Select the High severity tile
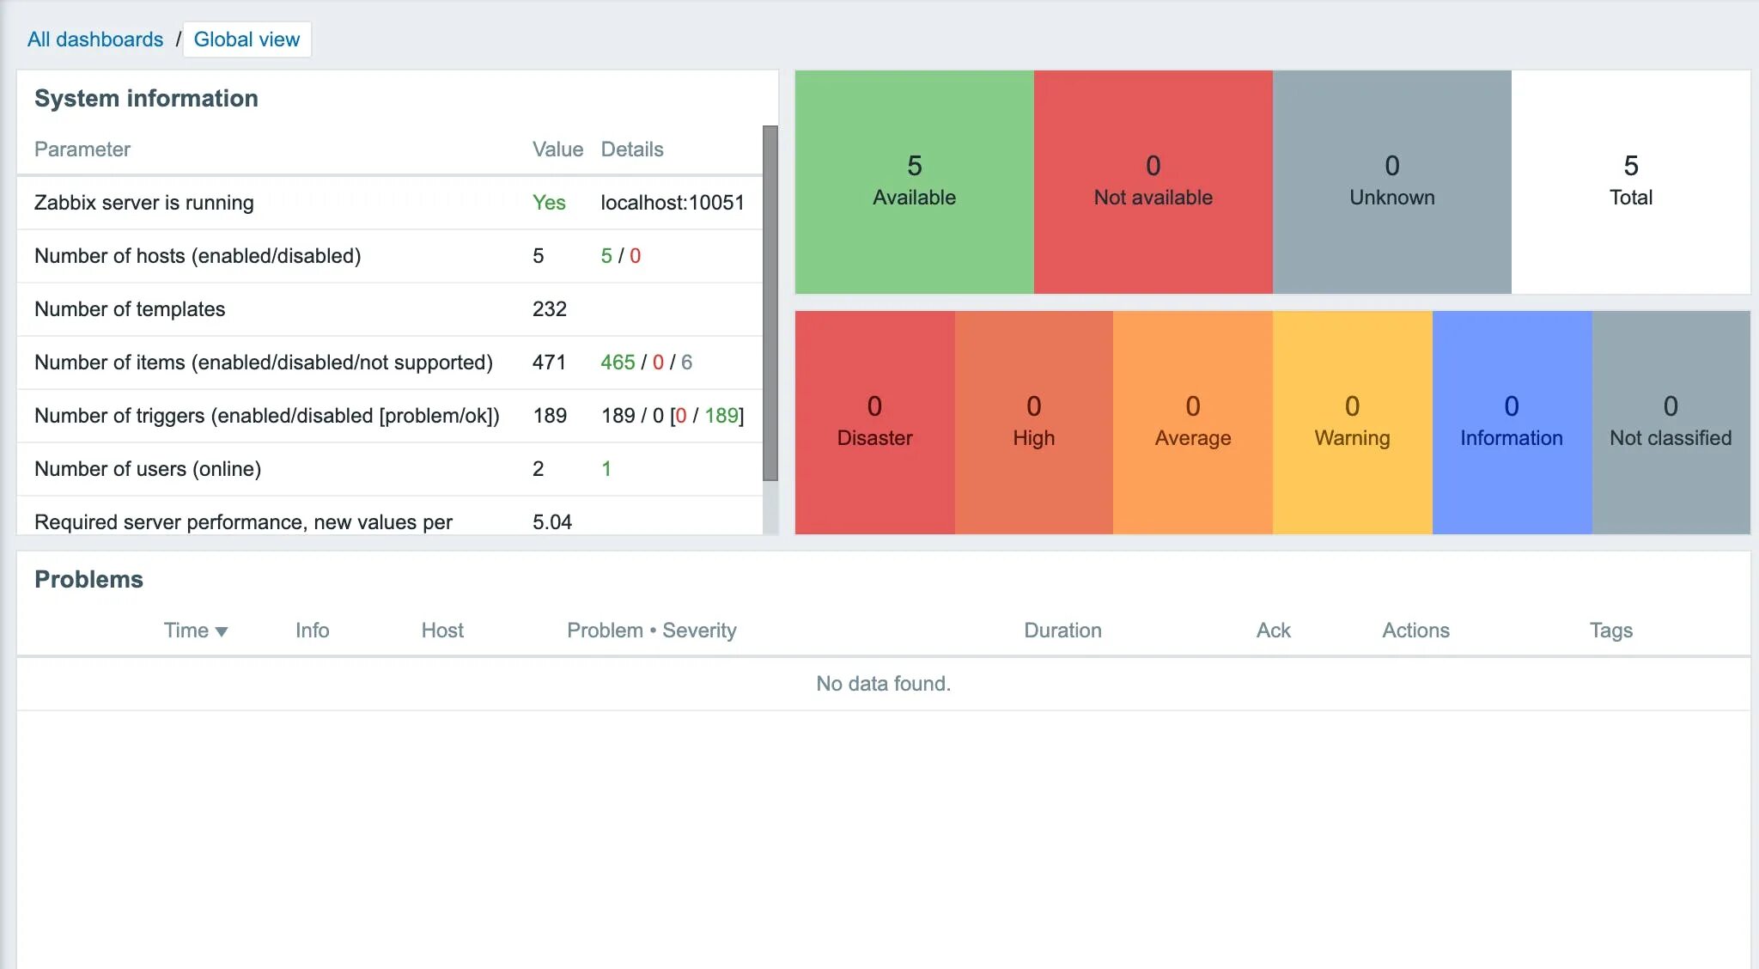This screenshot has width=1759, height=969. pos(1033,422)
